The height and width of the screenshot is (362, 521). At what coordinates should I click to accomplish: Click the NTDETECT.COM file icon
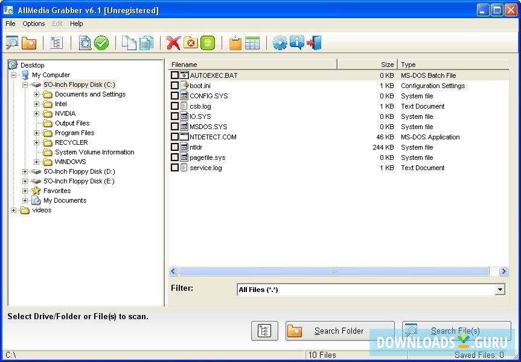pos(184,137)
